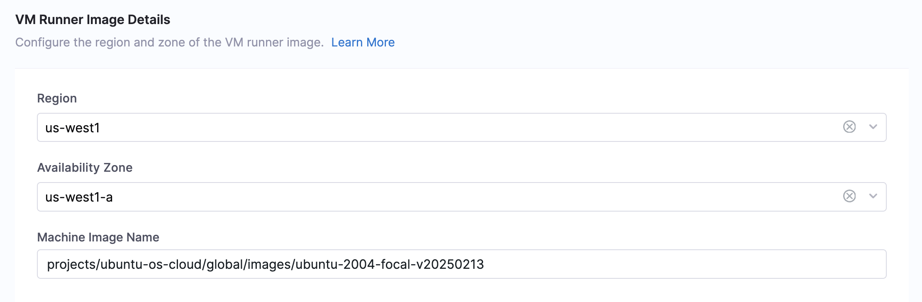Clear the Availability Zone selection X icon
922x302 pixels.
point(849,196)
